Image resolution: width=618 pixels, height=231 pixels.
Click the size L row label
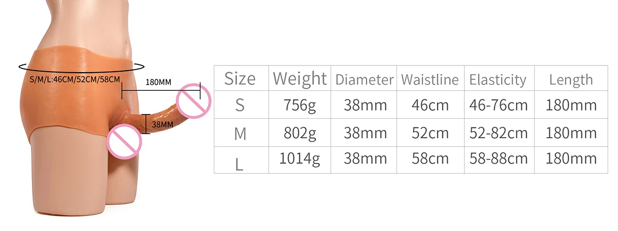click(x=239, y=162)
